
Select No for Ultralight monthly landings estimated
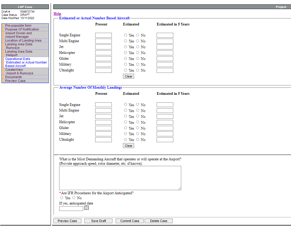pyautogui.click(x=138, y=140)
